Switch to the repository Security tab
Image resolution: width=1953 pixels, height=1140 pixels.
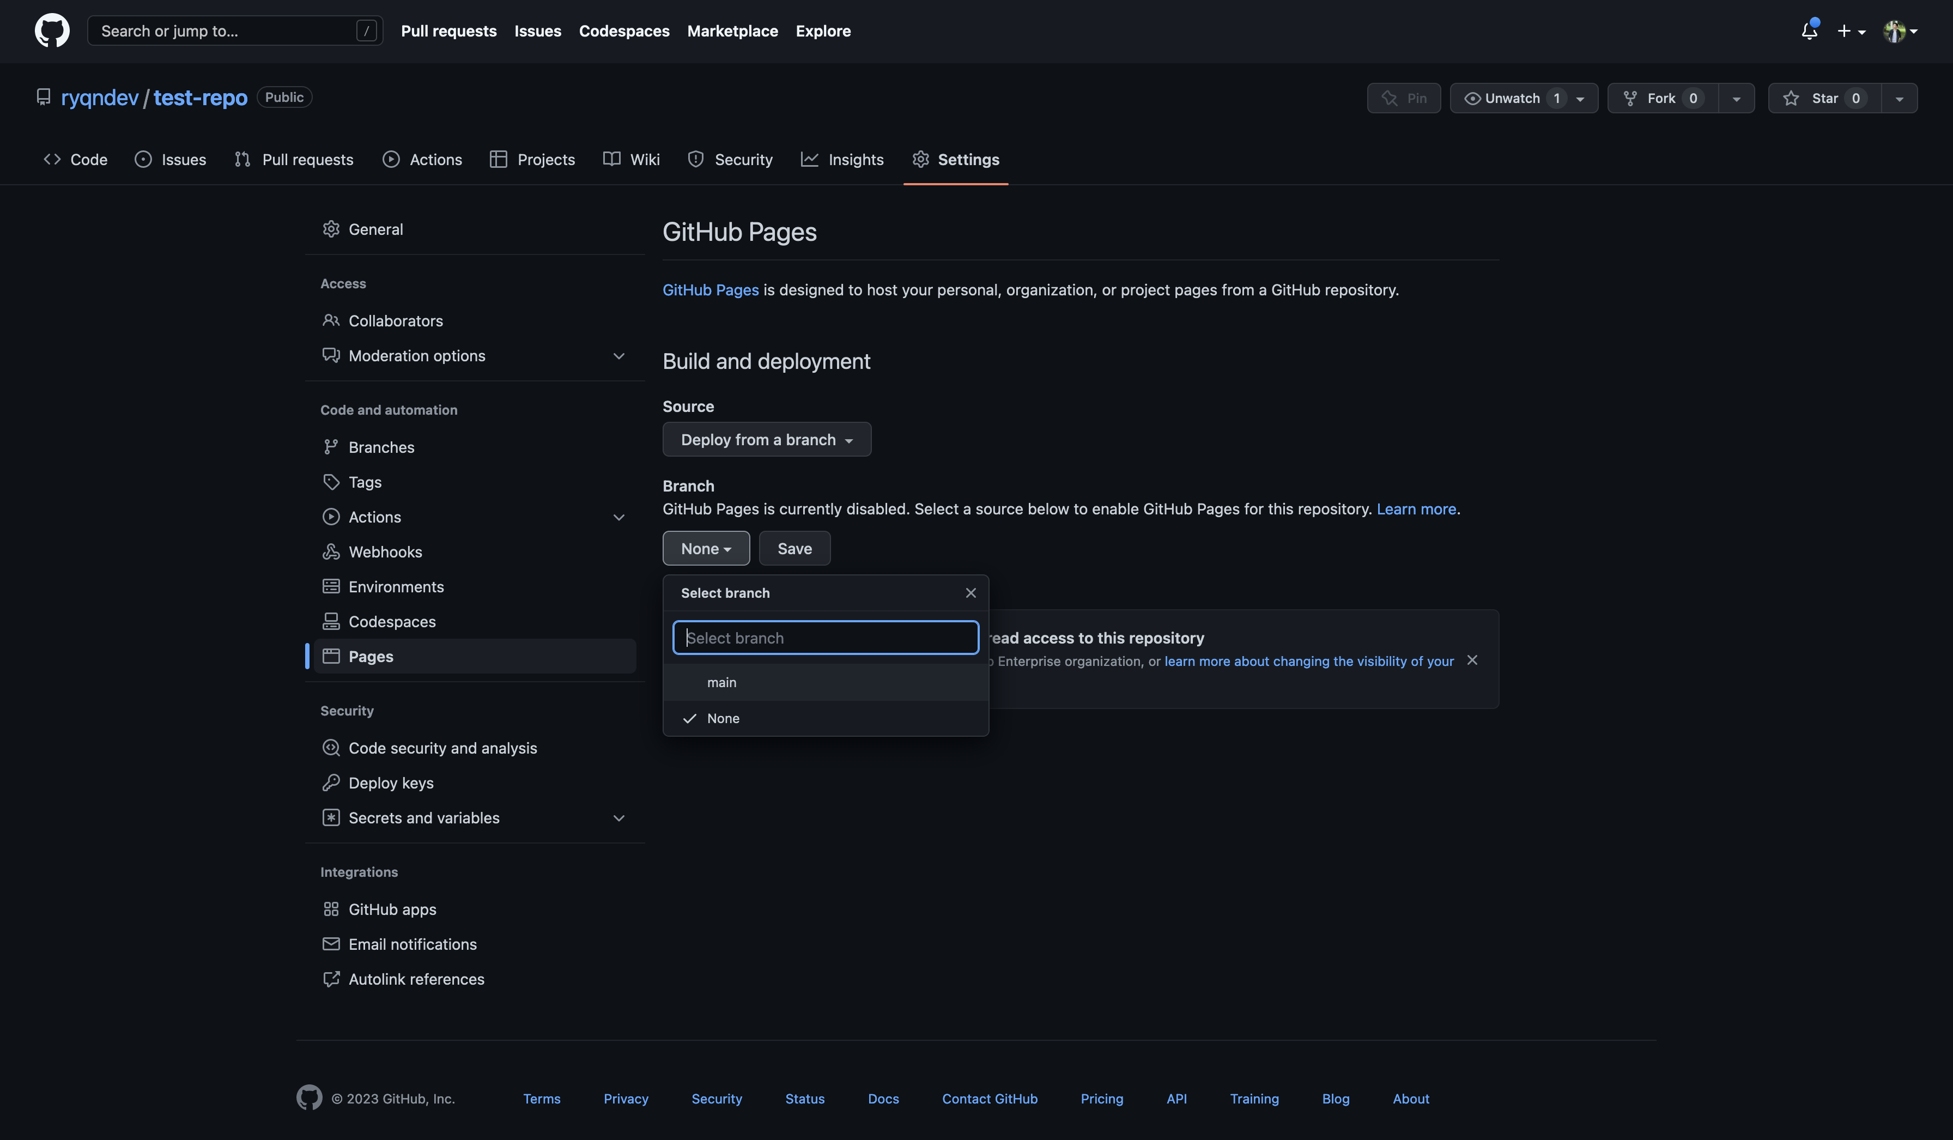[x=730, y=160]
